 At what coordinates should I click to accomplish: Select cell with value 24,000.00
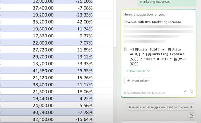(x=28, y=105)
